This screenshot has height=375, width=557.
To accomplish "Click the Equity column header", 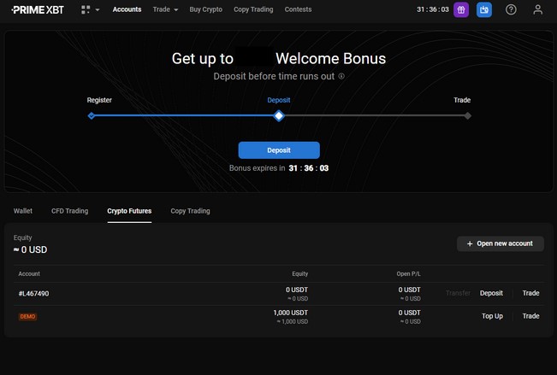I will click(x=299, y=274).
